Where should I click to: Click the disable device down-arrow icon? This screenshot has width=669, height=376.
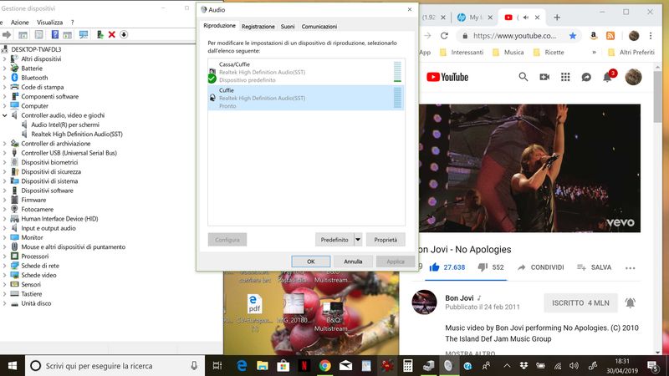[124, 34]
